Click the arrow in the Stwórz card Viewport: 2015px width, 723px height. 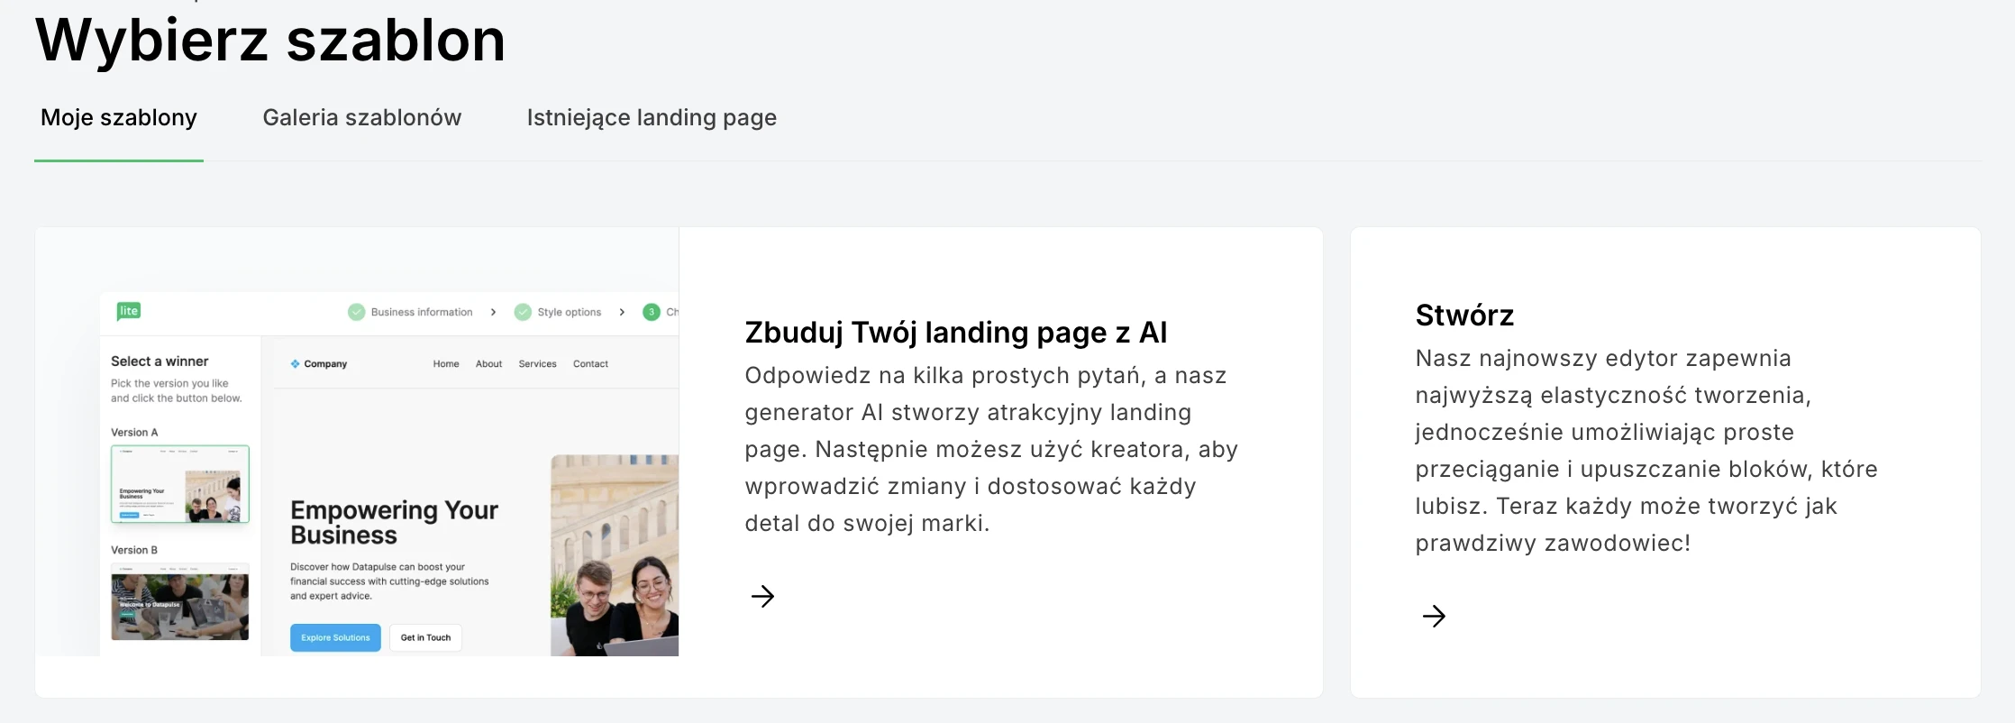click(1434, 616)
